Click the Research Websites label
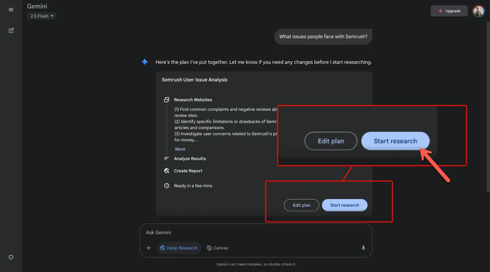 pyautogui.click(x=193, y=100)
